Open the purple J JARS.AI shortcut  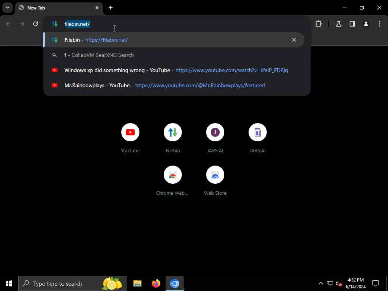point(215,138)
